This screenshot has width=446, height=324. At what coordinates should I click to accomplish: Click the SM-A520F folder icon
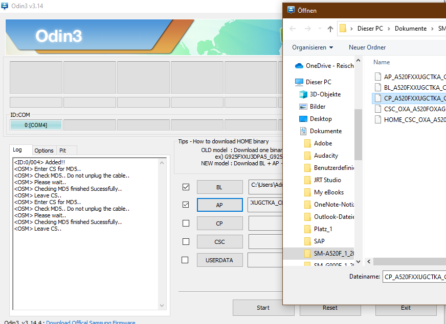point(307,254)
